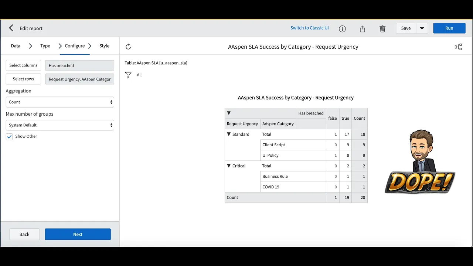473x266 pixels.
Task: Refresh the report preview
Action: tap(128, 47)
